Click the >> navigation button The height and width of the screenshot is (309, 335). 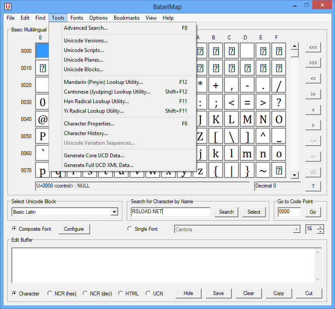click(313, 94)
